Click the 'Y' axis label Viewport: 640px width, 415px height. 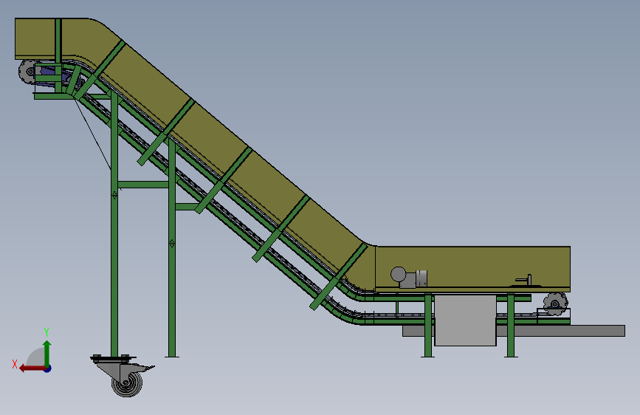[x=47, y=332]
